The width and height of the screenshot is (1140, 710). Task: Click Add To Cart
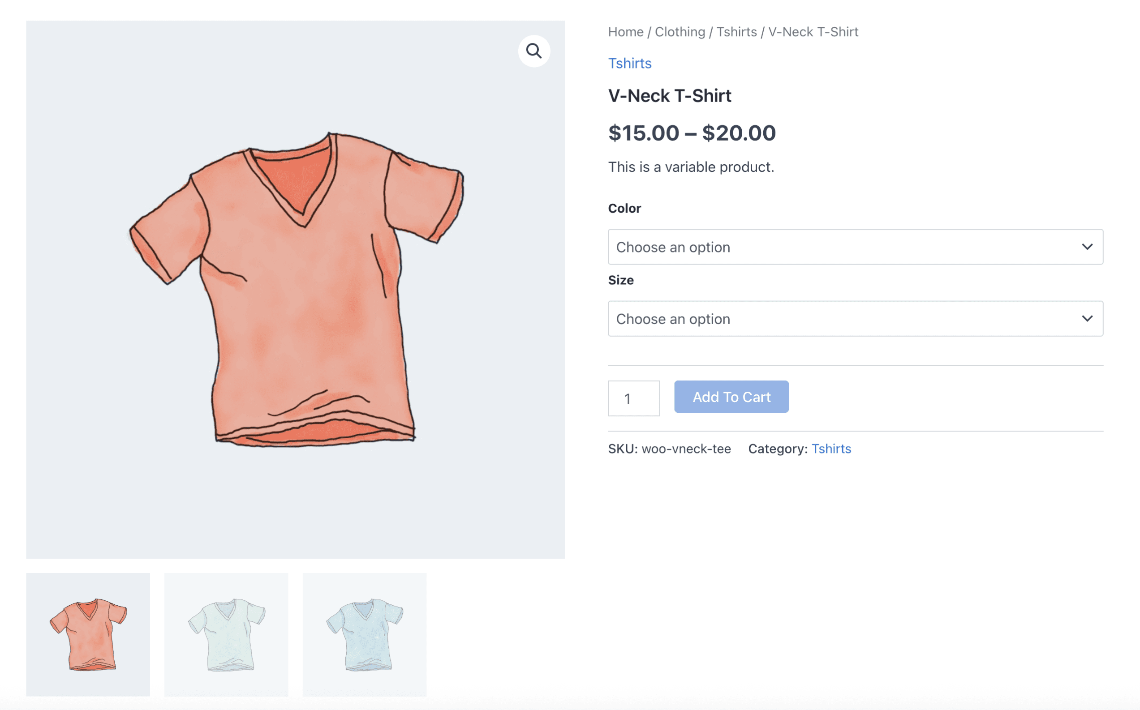[731, 396]
